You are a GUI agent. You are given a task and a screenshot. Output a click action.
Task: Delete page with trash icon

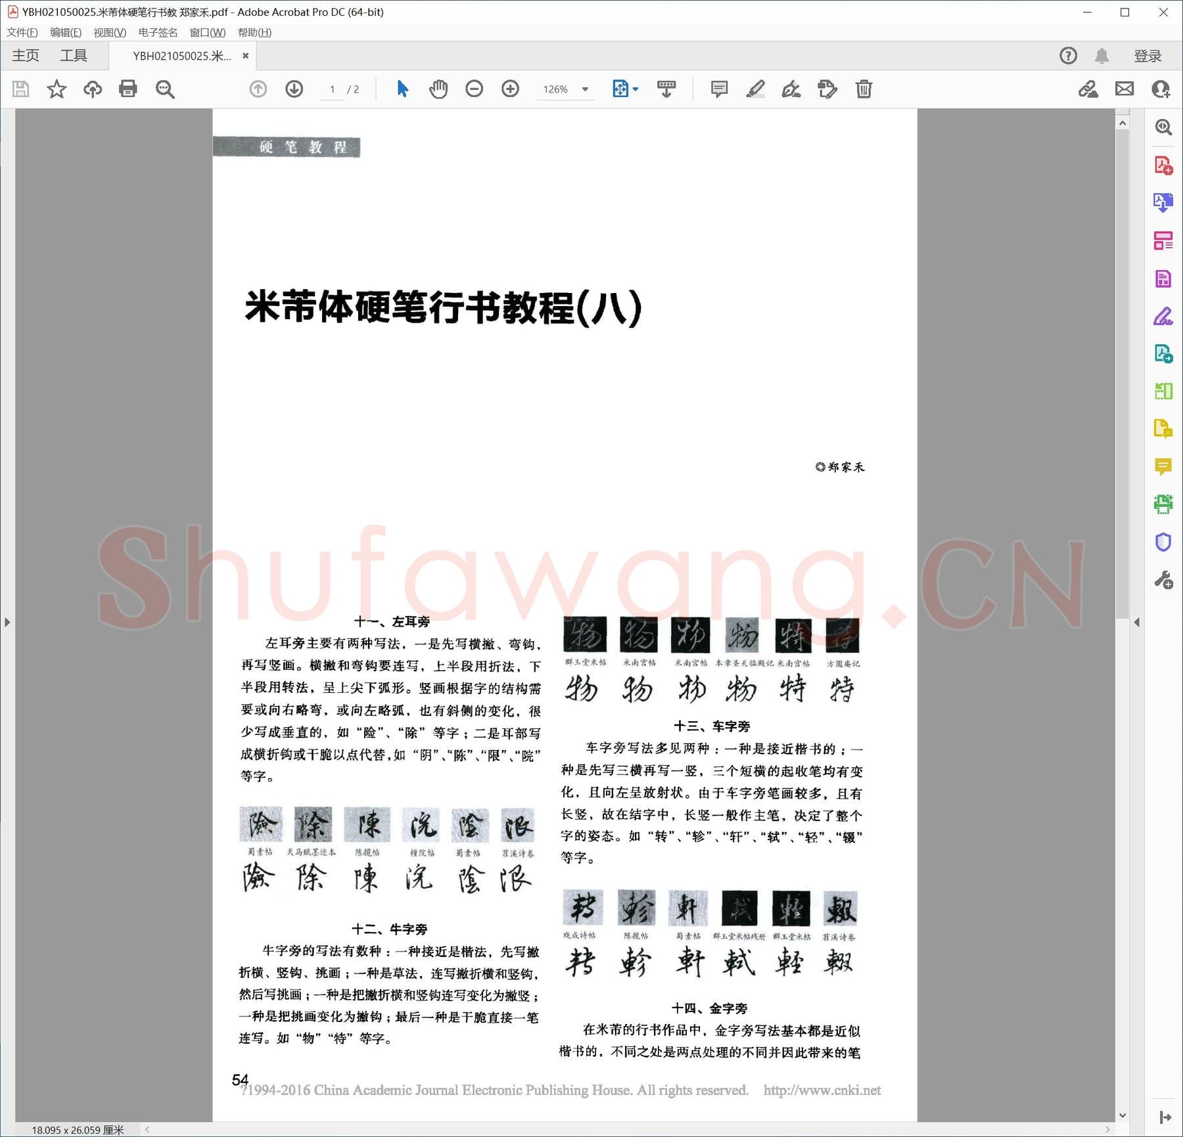pos(864,89)
